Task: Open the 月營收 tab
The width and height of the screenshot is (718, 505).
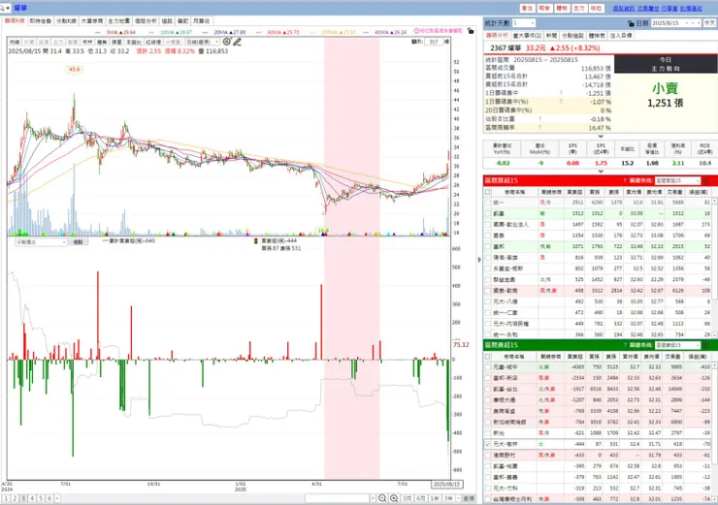Action: (201, 21)
